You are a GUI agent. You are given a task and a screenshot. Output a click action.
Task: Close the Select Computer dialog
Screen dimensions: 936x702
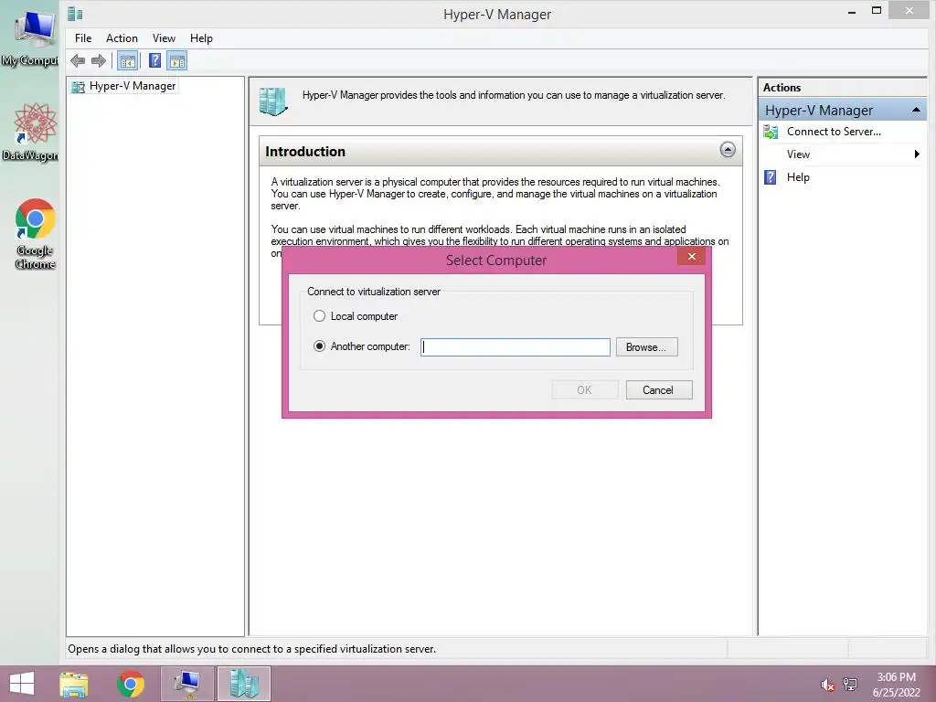[x=692, y=257]
